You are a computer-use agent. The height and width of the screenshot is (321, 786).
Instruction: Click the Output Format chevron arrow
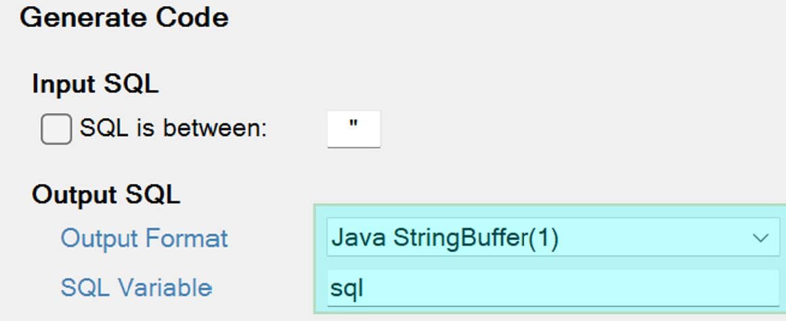(760, 238)
